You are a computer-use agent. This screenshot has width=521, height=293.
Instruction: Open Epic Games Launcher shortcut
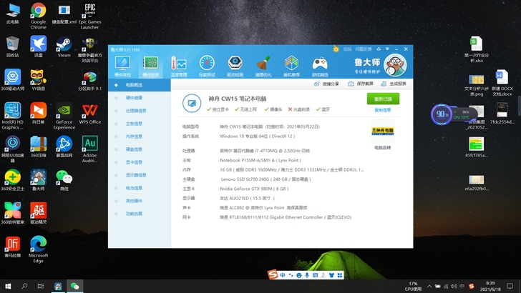pos(89,16)
